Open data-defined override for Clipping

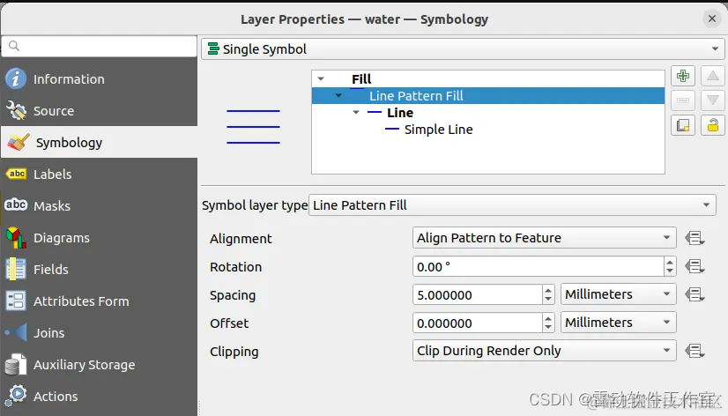tap(695, 351)
